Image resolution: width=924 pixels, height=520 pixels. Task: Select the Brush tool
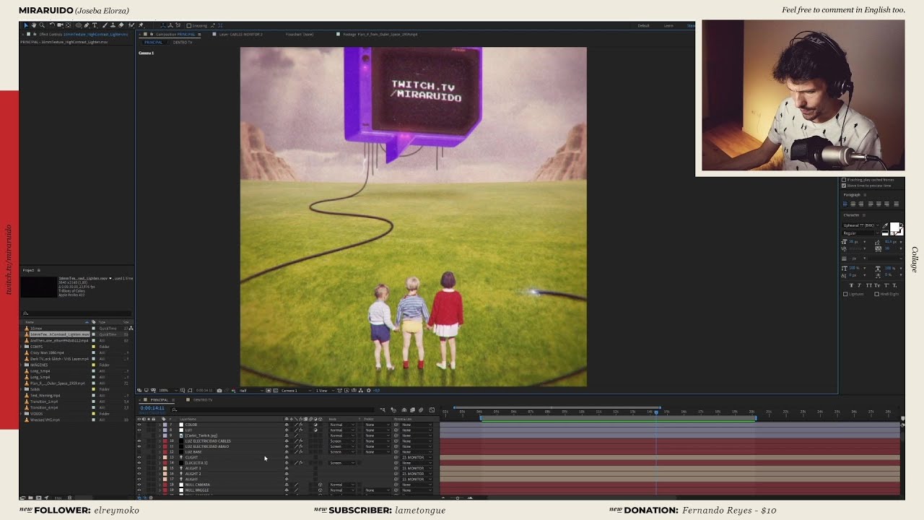point(105,25)
